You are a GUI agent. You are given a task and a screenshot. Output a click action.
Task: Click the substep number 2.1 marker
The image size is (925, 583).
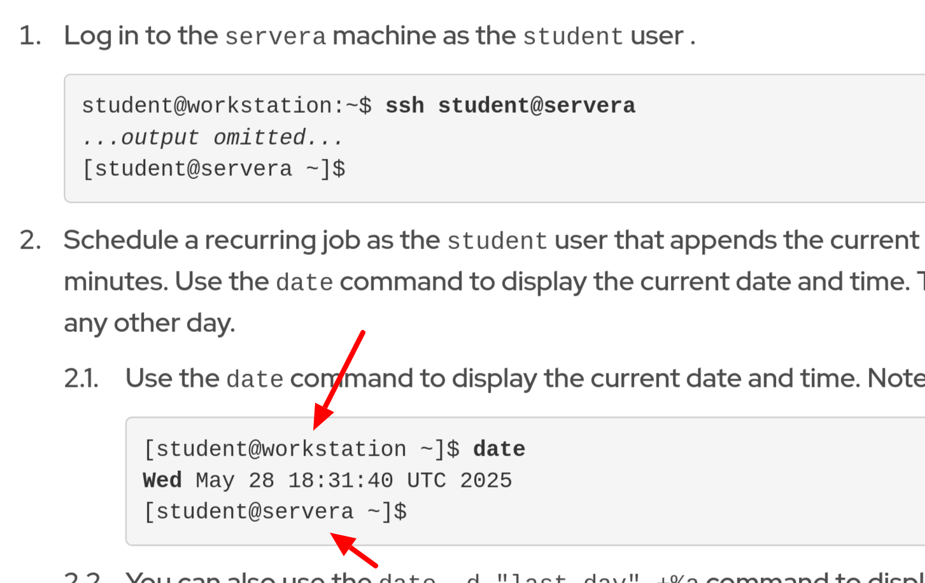pyautogui.click(x=81, y=378)
